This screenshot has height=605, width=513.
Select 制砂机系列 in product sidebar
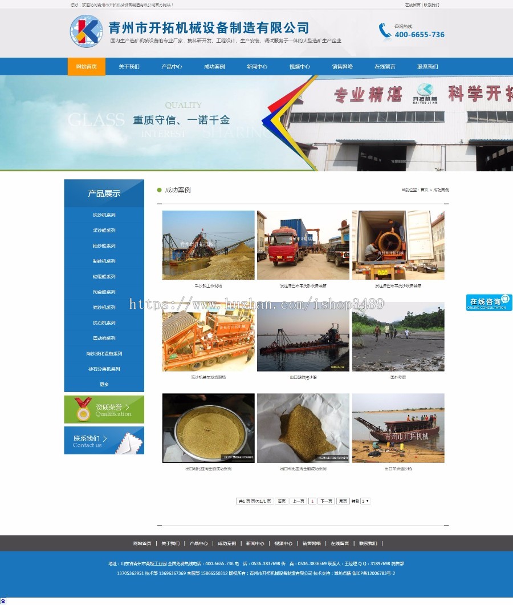click(x=104, y=261)
